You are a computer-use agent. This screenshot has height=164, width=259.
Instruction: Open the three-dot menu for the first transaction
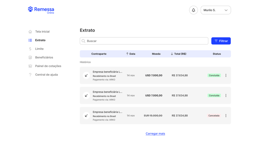(x=226, y=75)
